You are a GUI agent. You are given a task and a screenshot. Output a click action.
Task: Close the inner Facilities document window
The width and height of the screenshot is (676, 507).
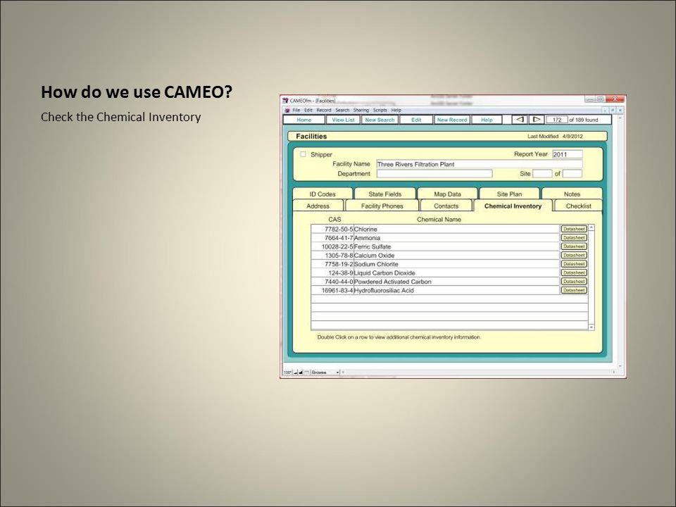point(620,111)
